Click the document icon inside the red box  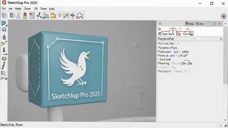[x=178, y=34]
